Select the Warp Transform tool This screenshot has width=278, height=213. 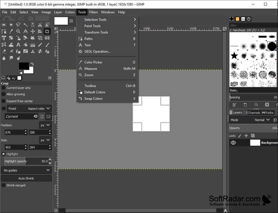pos(11,45)
